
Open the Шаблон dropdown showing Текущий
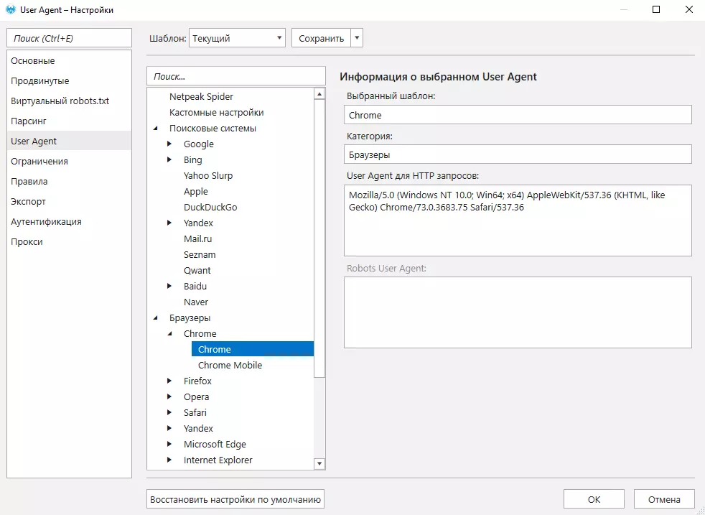coord(237,38)
